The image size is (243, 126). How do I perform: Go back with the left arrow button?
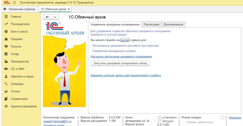click(47, 17)
